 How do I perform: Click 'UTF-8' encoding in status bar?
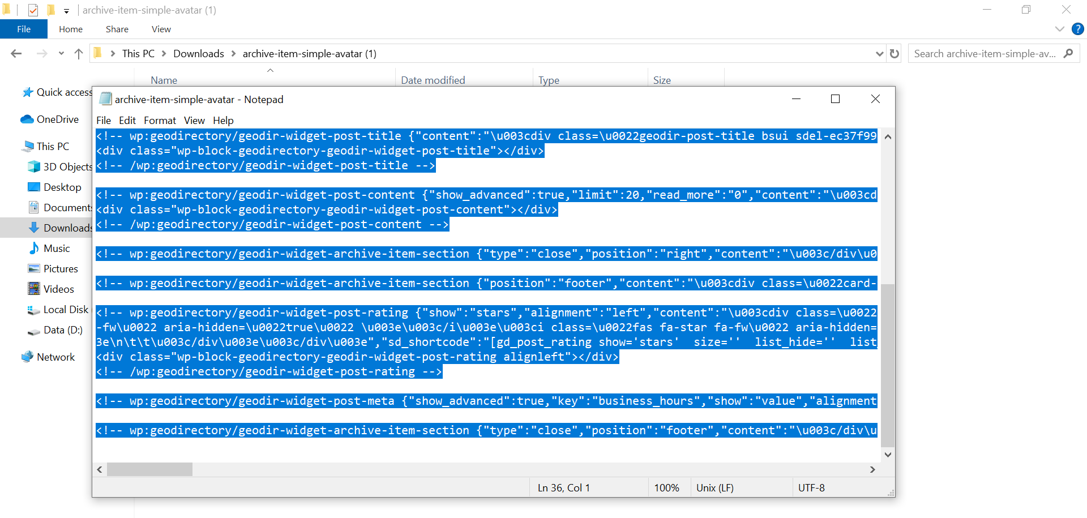tap(811, 488)
